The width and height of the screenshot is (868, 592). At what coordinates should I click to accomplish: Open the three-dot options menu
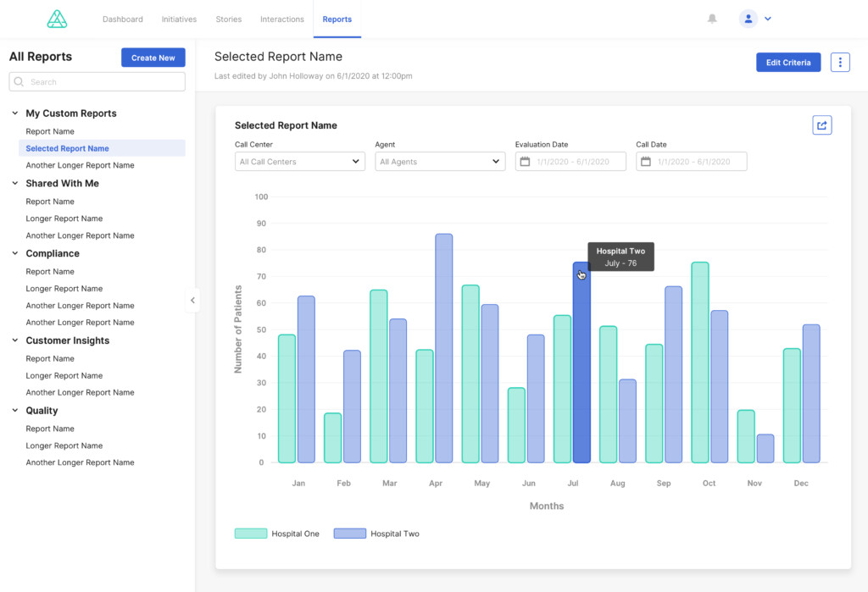coord(839,62)
